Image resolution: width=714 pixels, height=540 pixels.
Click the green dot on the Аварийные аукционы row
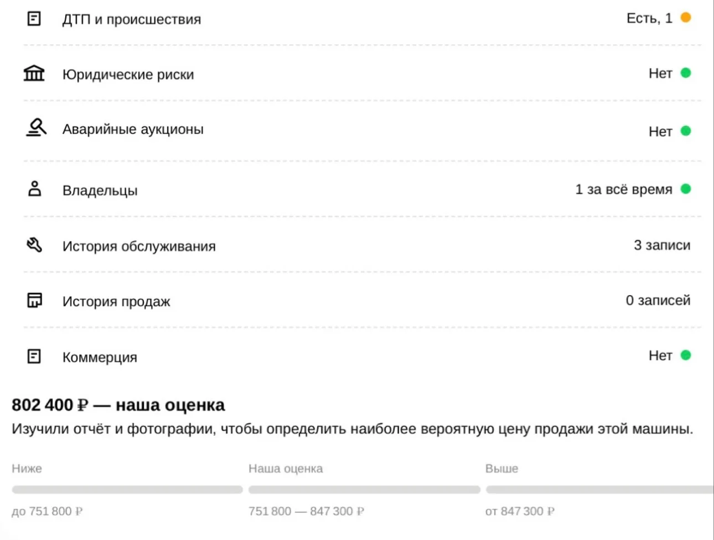pos(685,131)
